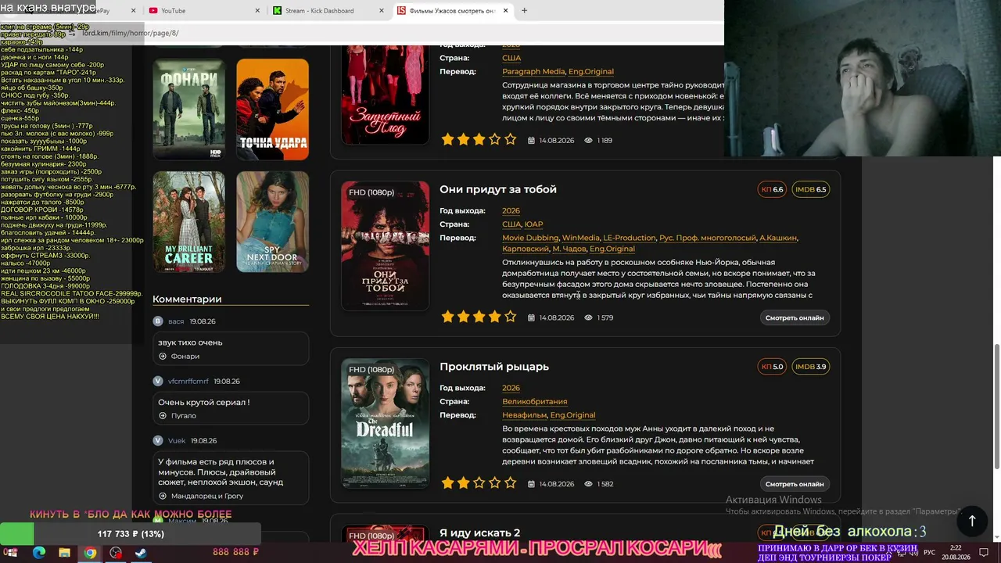
Task: Open the Карповский translation link
Action: coord(526,249)
